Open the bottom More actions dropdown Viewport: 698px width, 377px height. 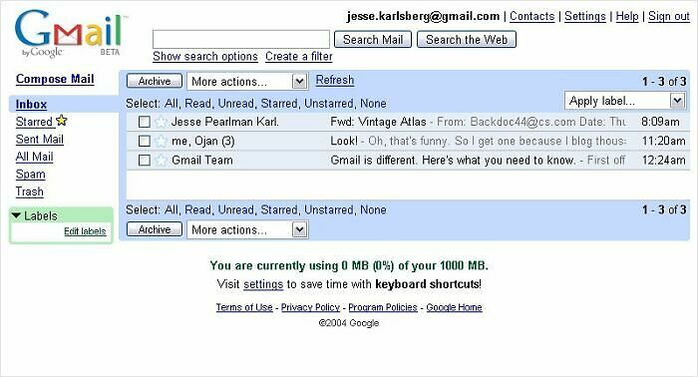point(247,230)
